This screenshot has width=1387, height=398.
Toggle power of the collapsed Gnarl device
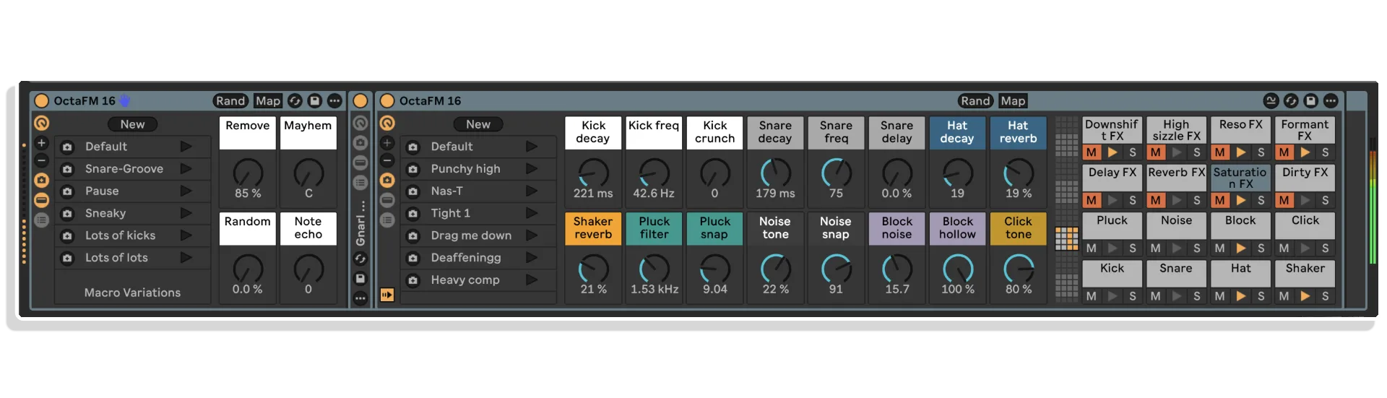pyautogui.click(x=360, y=101)
